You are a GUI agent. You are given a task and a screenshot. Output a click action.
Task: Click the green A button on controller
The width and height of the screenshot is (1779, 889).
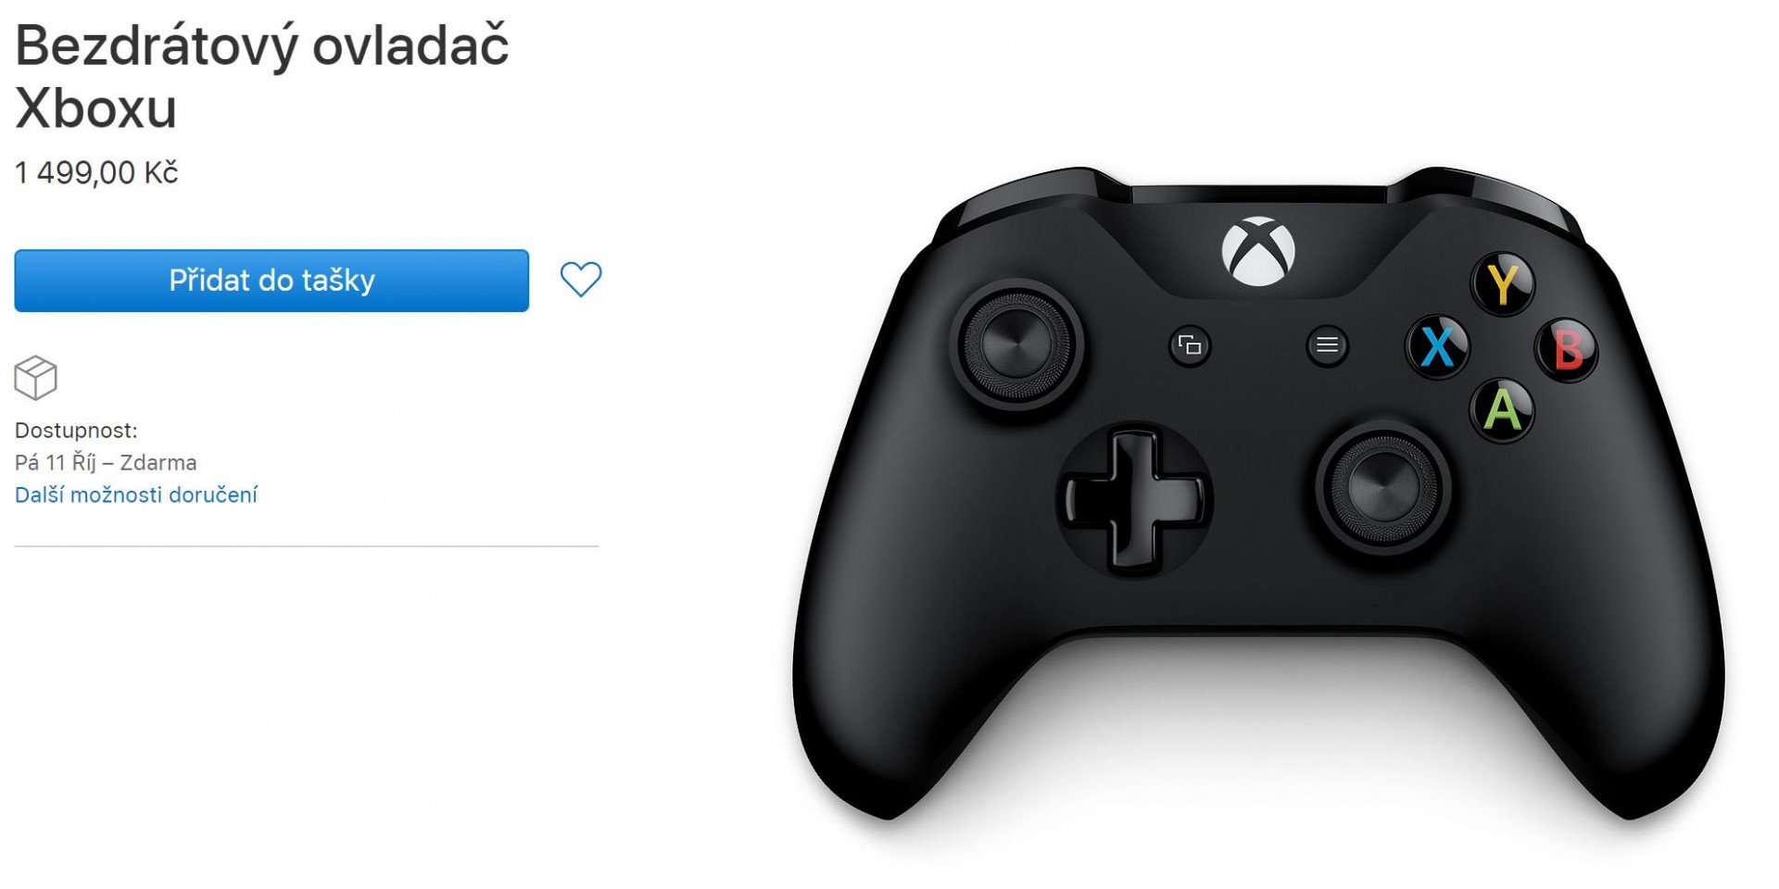(x=1502, y=410)
